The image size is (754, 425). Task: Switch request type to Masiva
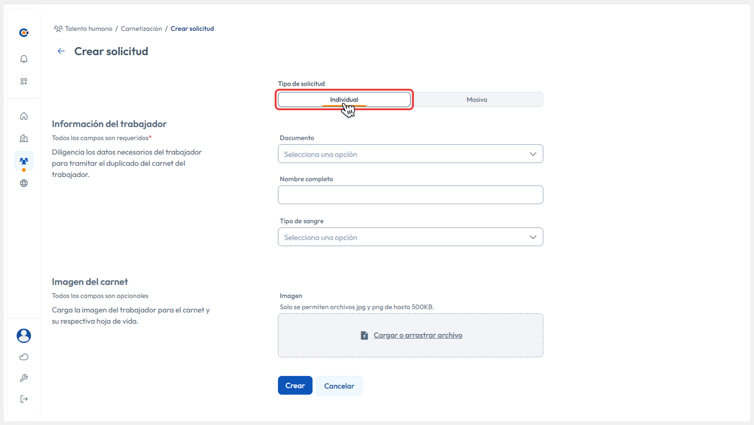pos(477,99)
